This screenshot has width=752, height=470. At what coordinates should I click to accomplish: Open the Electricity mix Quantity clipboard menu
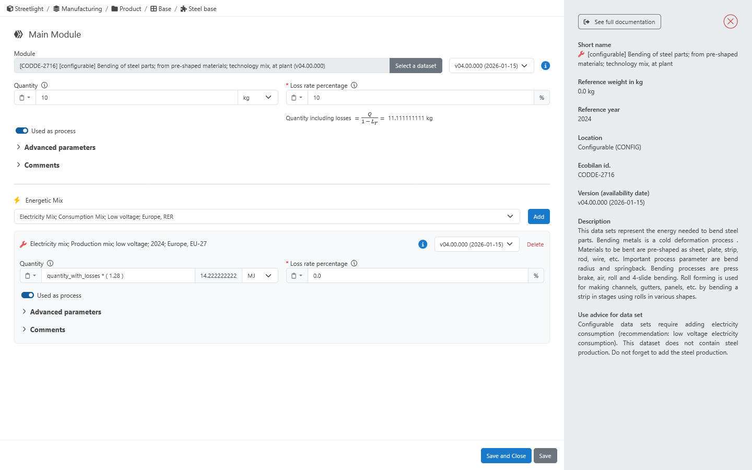[31, 276]
